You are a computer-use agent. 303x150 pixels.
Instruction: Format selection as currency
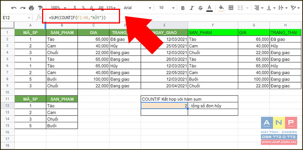point(75,8)
